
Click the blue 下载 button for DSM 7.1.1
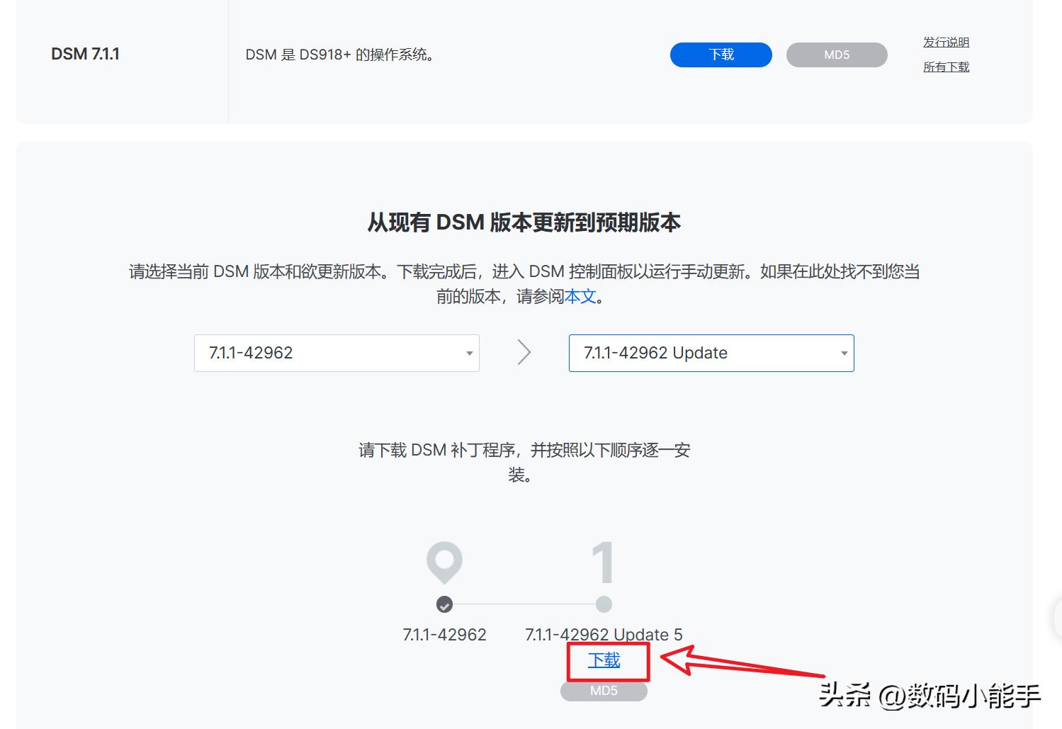(x=721, y=55)
